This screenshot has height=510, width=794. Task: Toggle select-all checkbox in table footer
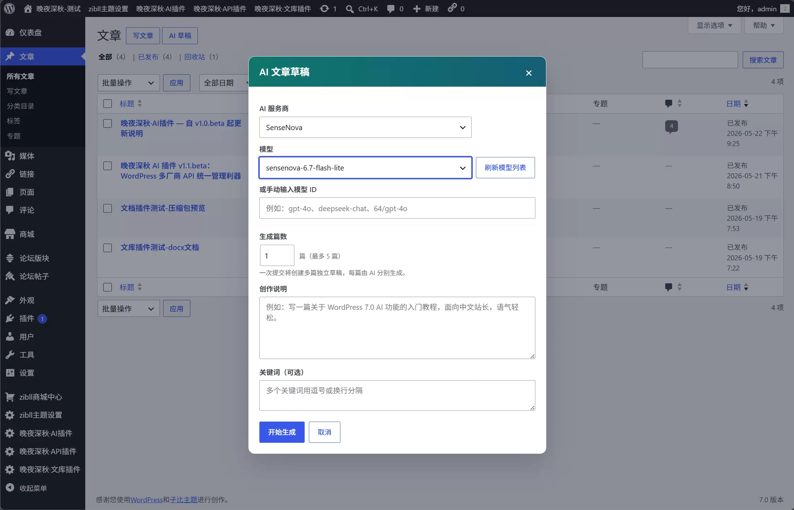[x=108, y=287]
